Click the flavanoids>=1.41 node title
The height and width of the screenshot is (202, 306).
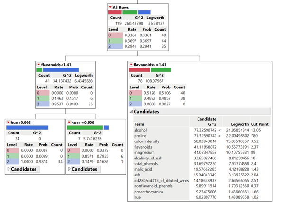point(150,65)
